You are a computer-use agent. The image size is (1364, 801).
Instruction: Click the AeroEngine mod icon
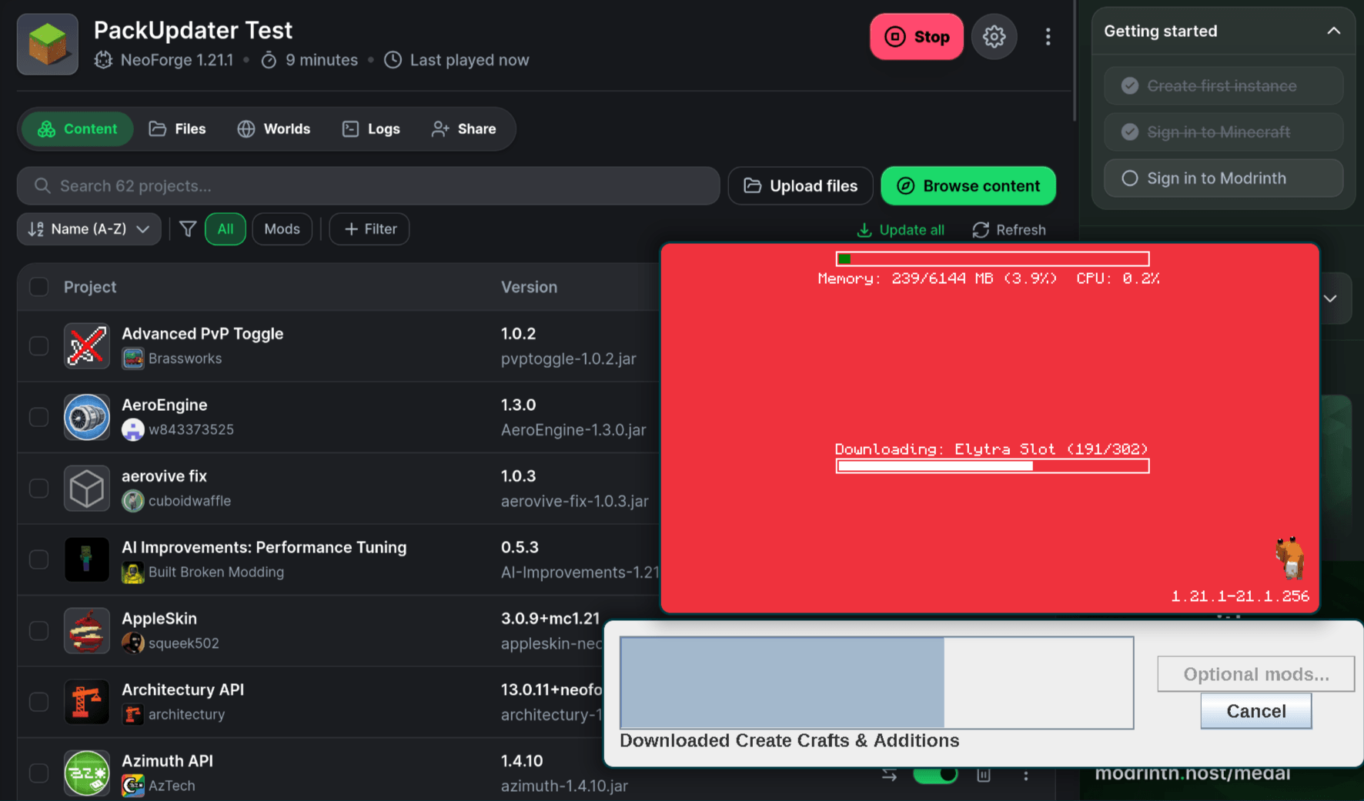(86, 417)
